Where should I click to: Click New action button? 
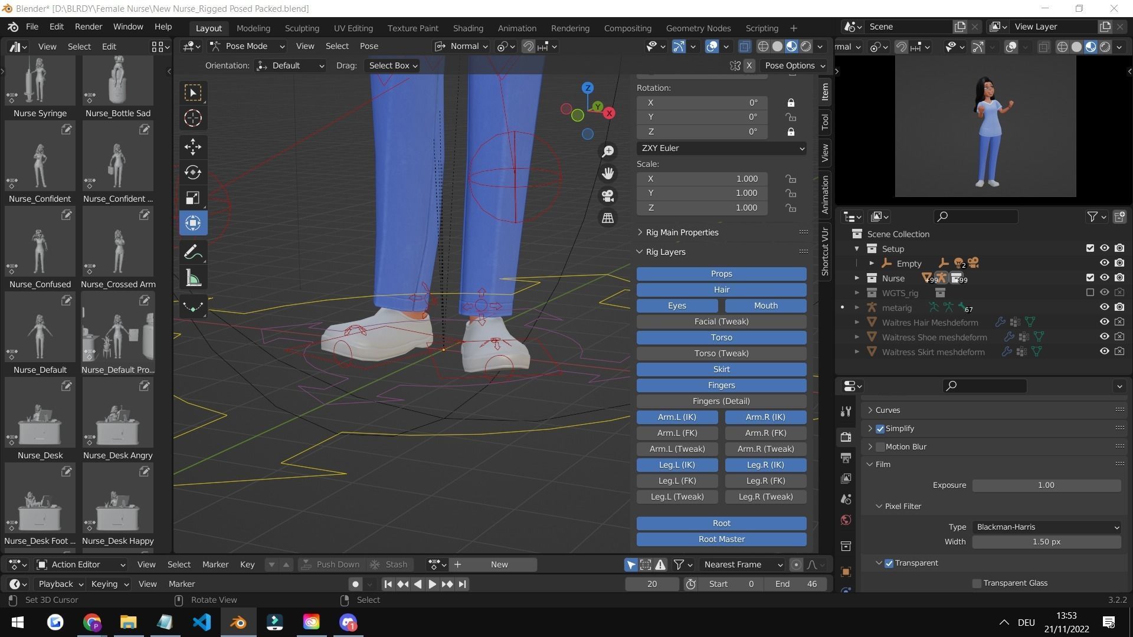499,565
